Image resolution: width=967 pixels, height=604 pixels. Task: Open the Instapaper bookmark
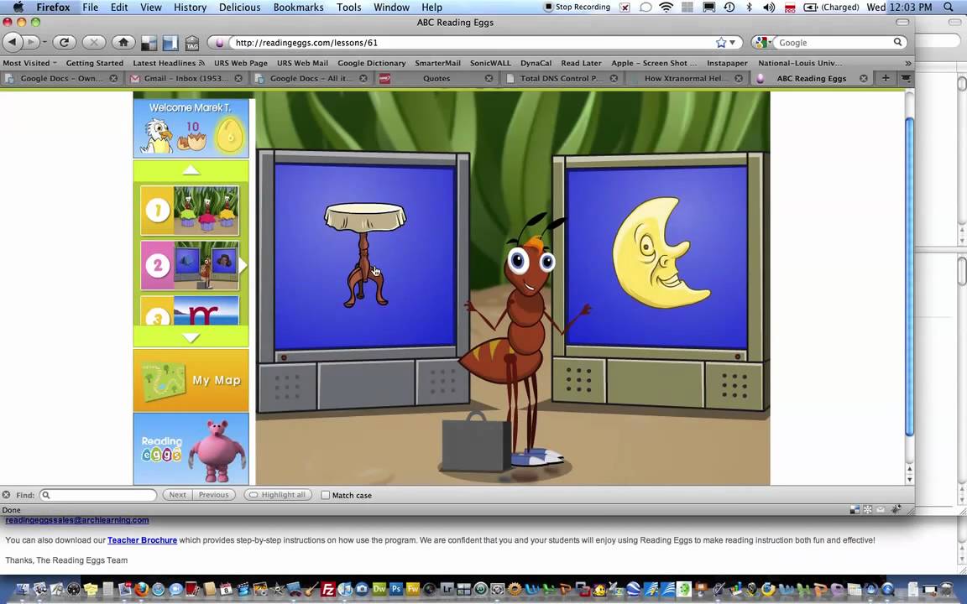click(726, 63)
